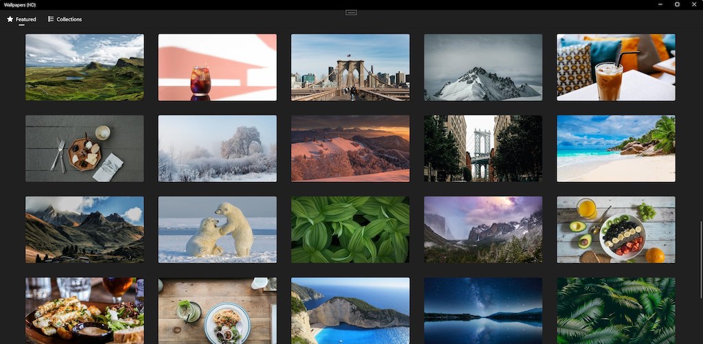Open the tropical beach wallpaper
The height and width of the screenshot is (344, 703).
click(616, 148)
